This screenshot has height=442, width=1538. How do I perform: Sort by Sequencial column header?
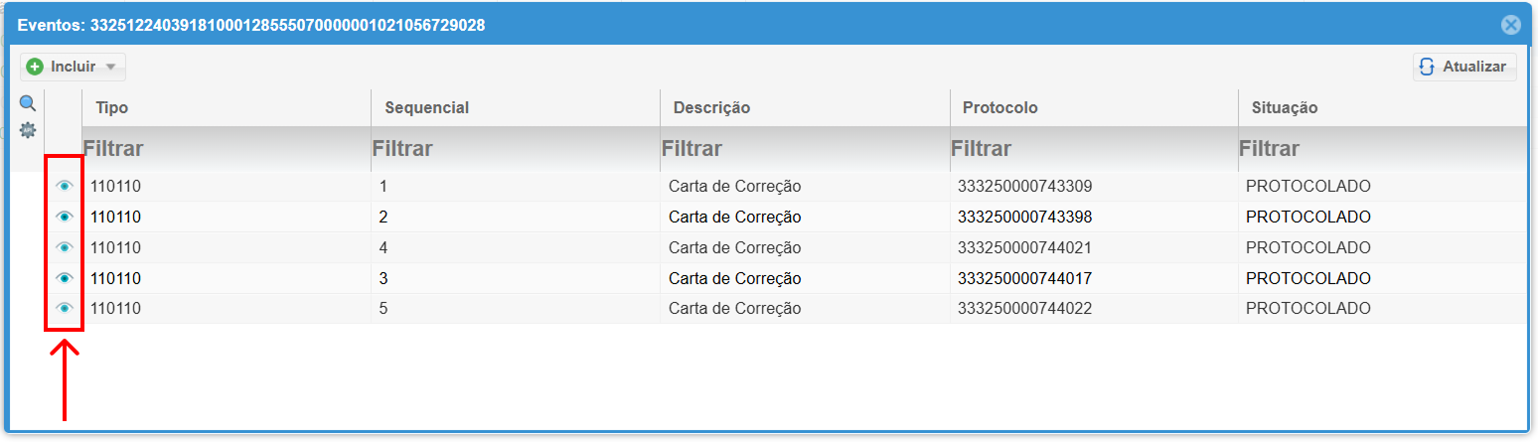[426, 107]
